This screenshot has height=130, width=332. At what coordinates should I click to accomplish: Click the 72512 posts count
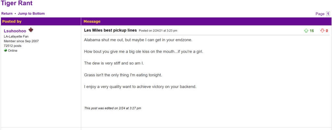[x=13, y=46]
